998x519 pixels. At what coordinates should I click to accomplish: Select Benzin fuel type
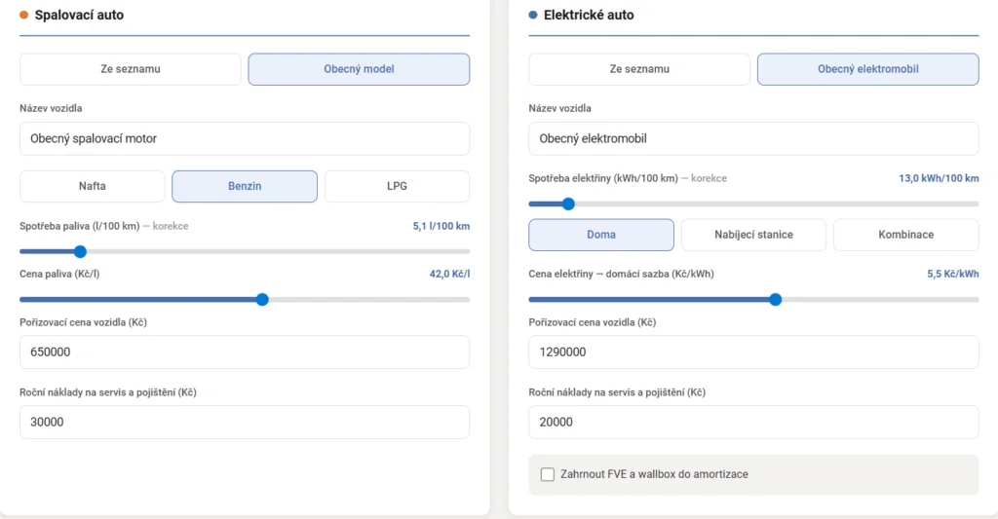[x=245, y=186]
